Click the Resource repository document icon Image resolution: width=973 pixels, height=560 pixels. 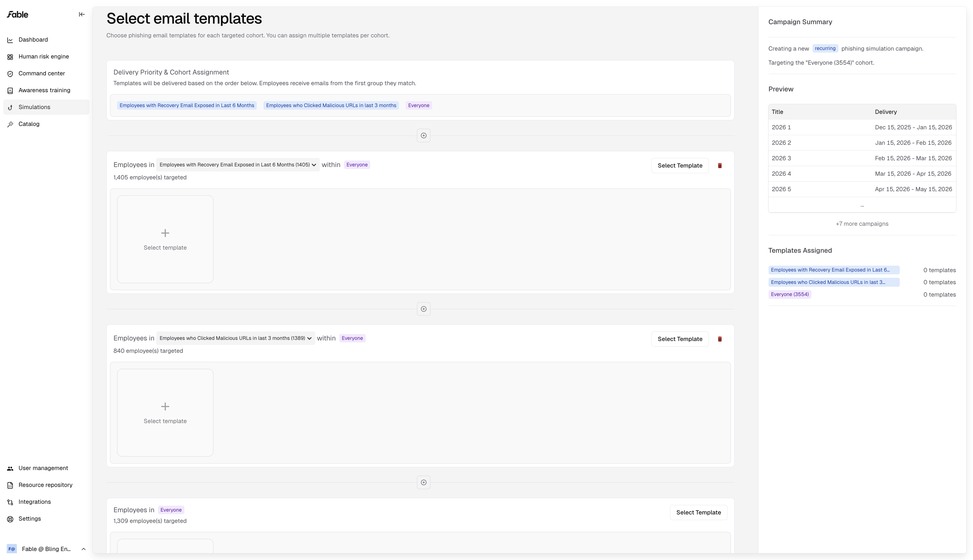coord(10,486)
